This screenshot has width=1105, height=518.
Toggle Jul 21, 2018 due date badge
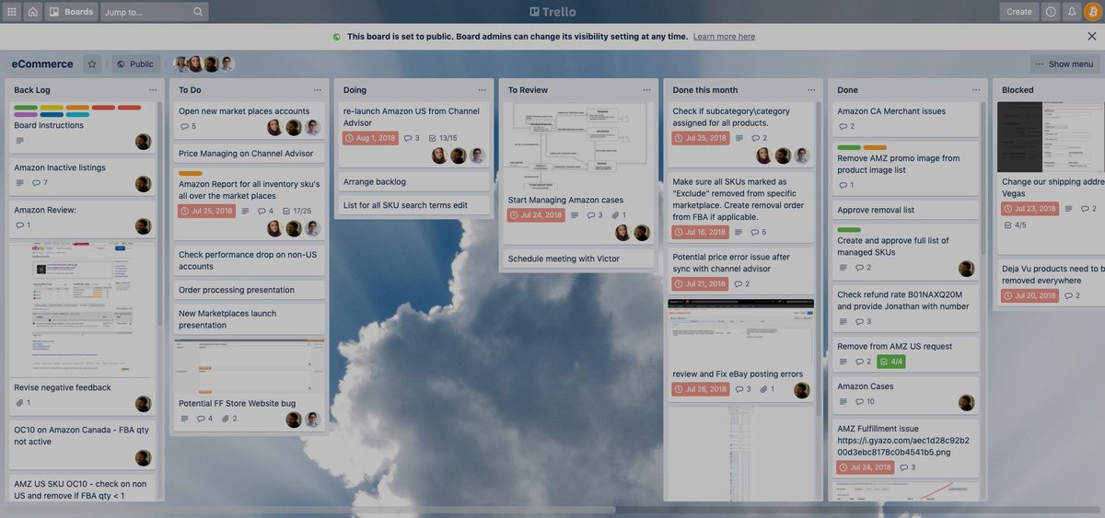701,284
